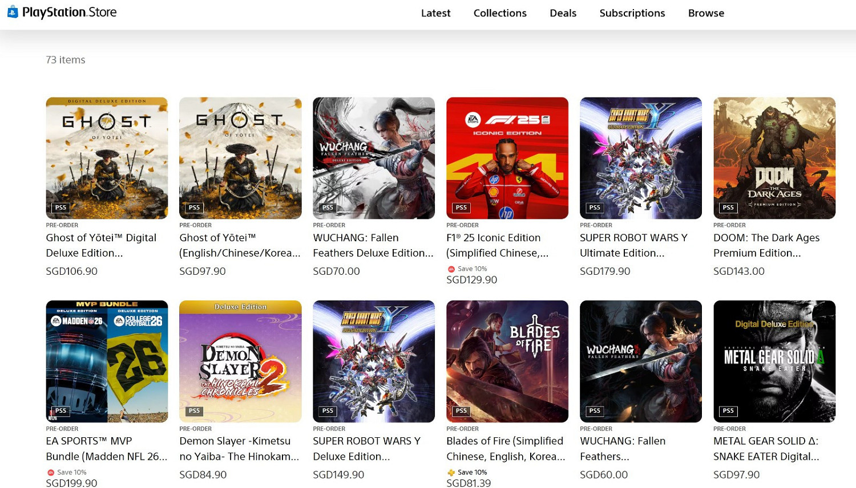Click PS Plus icon under Blades of Fire
Image resolution: width=856 pixels, height=488 pixels.
[x=451, y=473]
